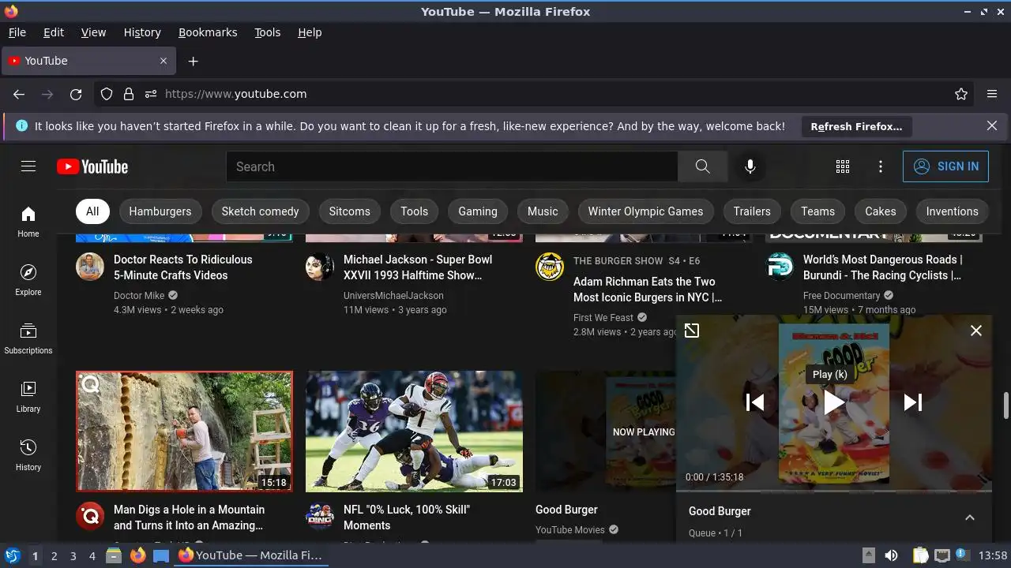The height and width of the screenshot is (568, 1011).
Task: Open the Edit menu
Action: click(x=54, y=32)
